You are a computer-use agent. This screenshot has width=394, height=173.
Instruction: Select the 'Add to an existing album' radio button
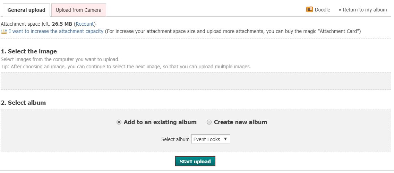point(119,122)
